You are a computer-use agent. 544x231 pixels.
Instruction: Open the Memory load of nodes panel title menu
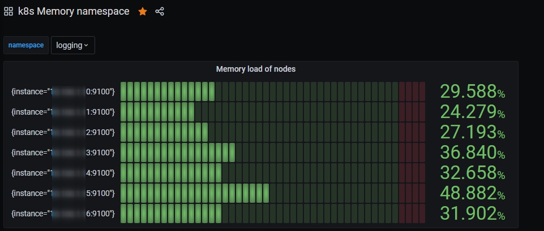click(256, 69)
